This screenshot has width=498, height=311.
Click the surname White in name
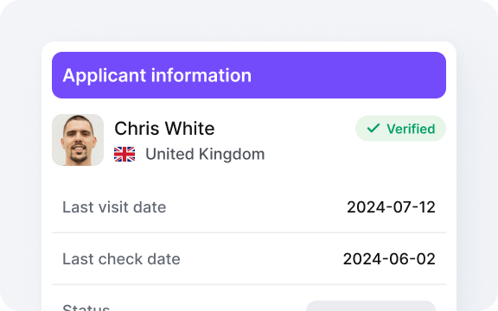coord(189,129)
